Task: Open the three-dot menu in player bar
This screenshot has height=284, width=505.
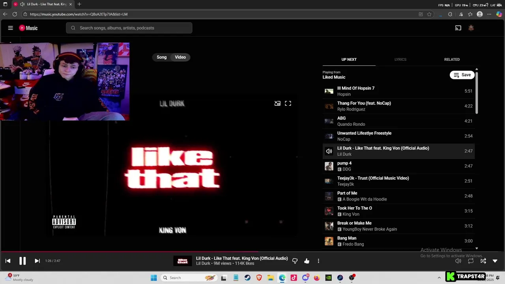Action: [x=318, y=261]
